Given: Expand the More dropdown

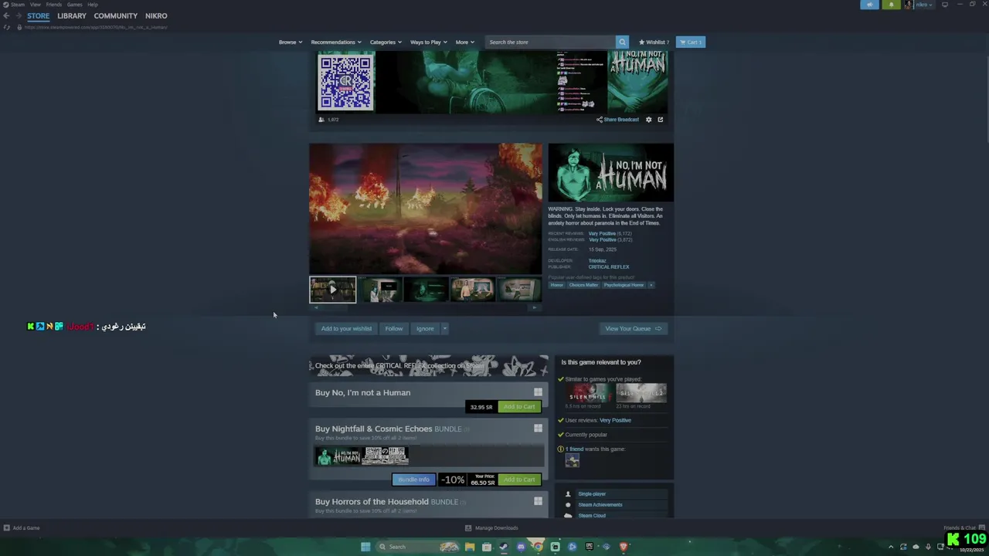Looking at the screenshot, I should [x=464, y=42].
